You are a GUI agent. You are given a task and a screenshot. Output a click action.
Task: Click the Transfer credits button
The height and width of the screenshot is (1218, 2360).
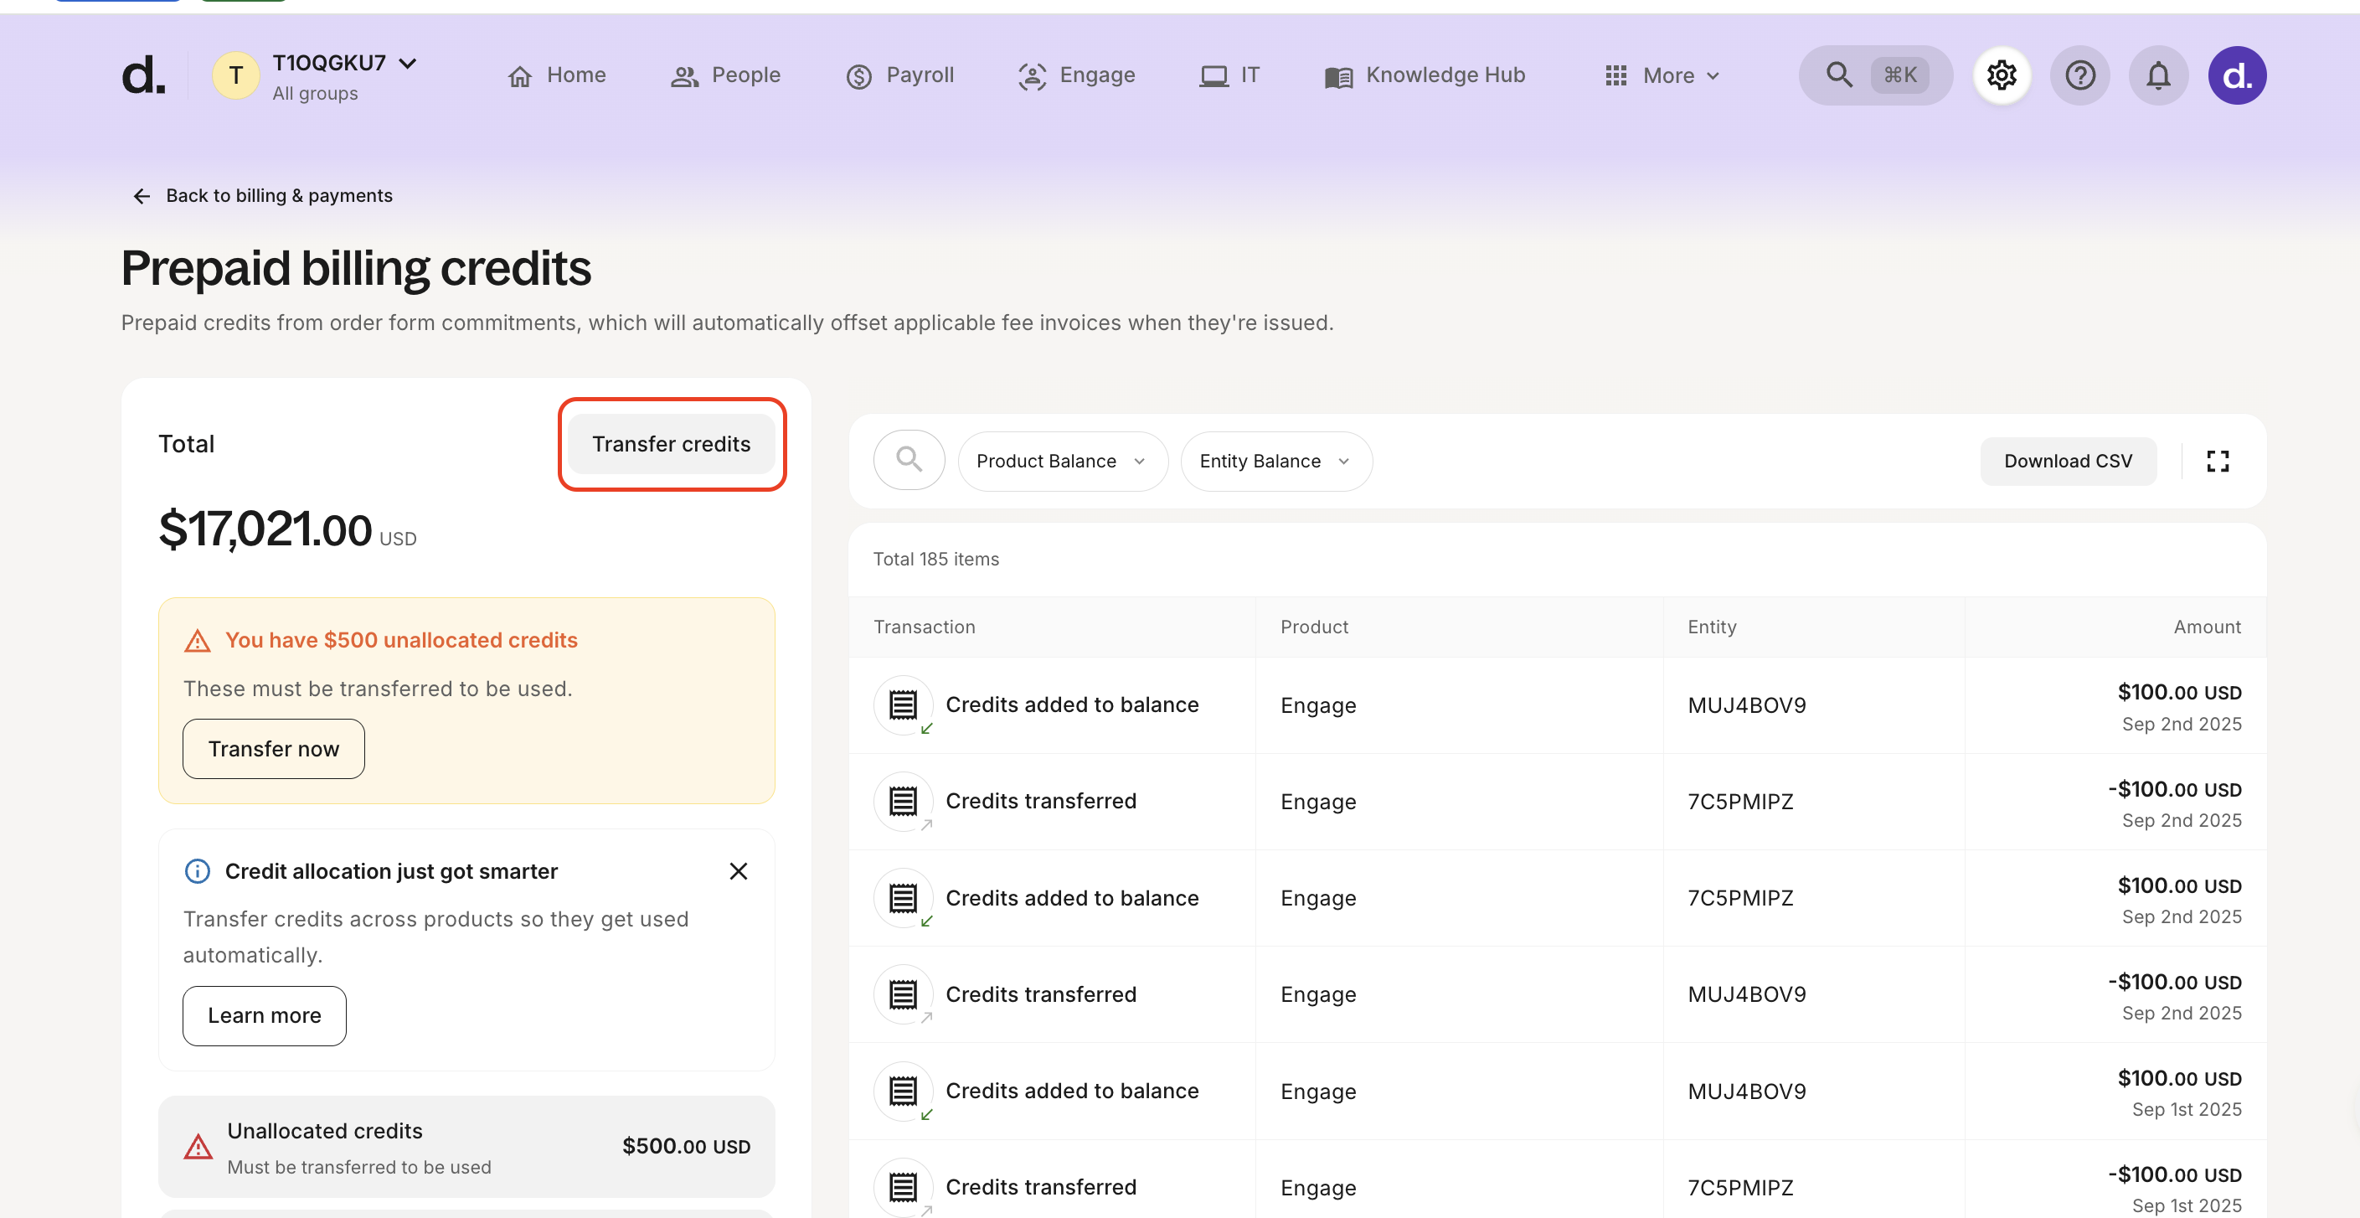tap(671, 444)
